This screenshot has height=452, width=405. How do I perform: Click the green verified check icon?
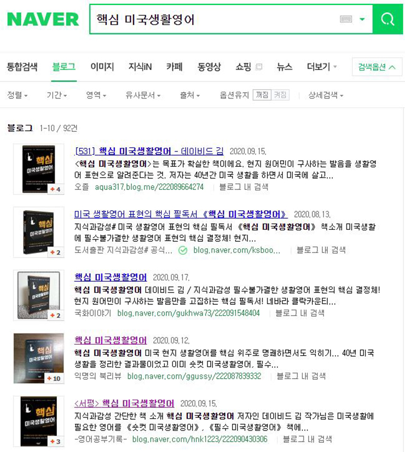(183, 250)
